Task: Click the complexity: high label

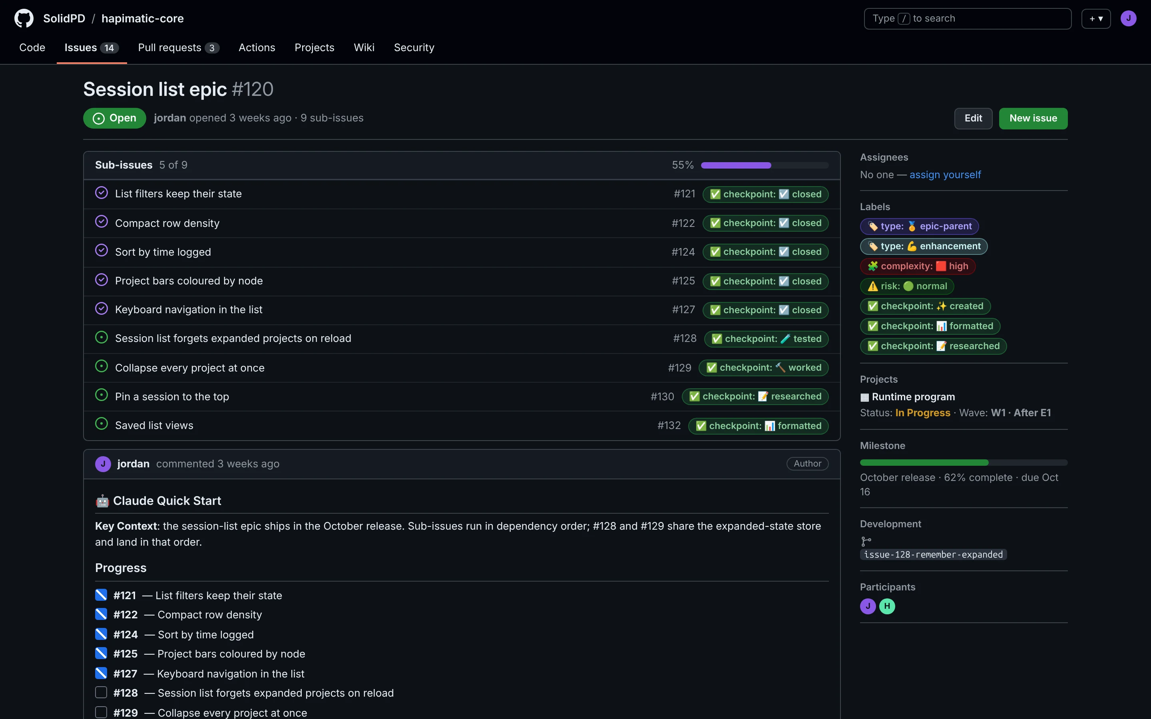Action: [x=918, y=266]
